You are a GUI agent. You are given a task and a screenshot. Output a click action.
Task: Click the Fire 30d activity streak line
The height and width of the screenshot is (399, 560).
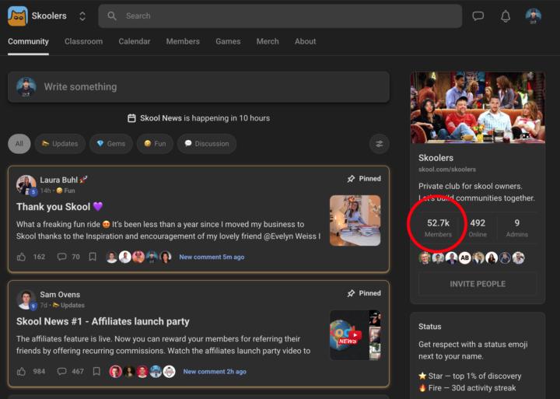pyautogui.click(x=467, y=388)
